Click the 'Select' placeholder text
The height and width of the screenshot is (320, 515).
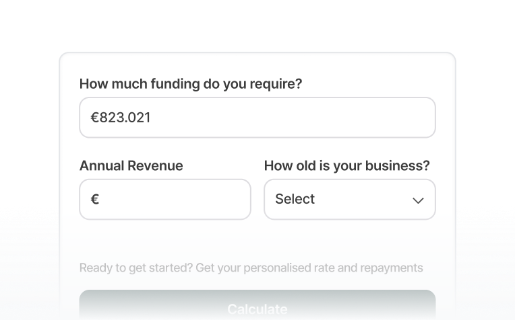(x=295, y=199)
